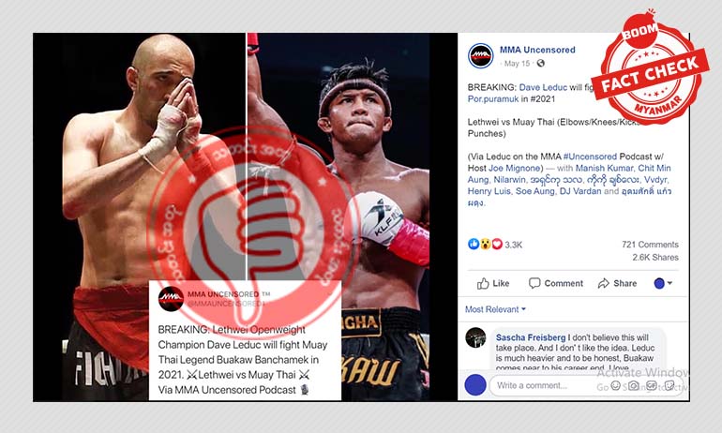Open the reactions count 3.3K
This screenshot has height=433, width=722.
(x=514, y=245)
